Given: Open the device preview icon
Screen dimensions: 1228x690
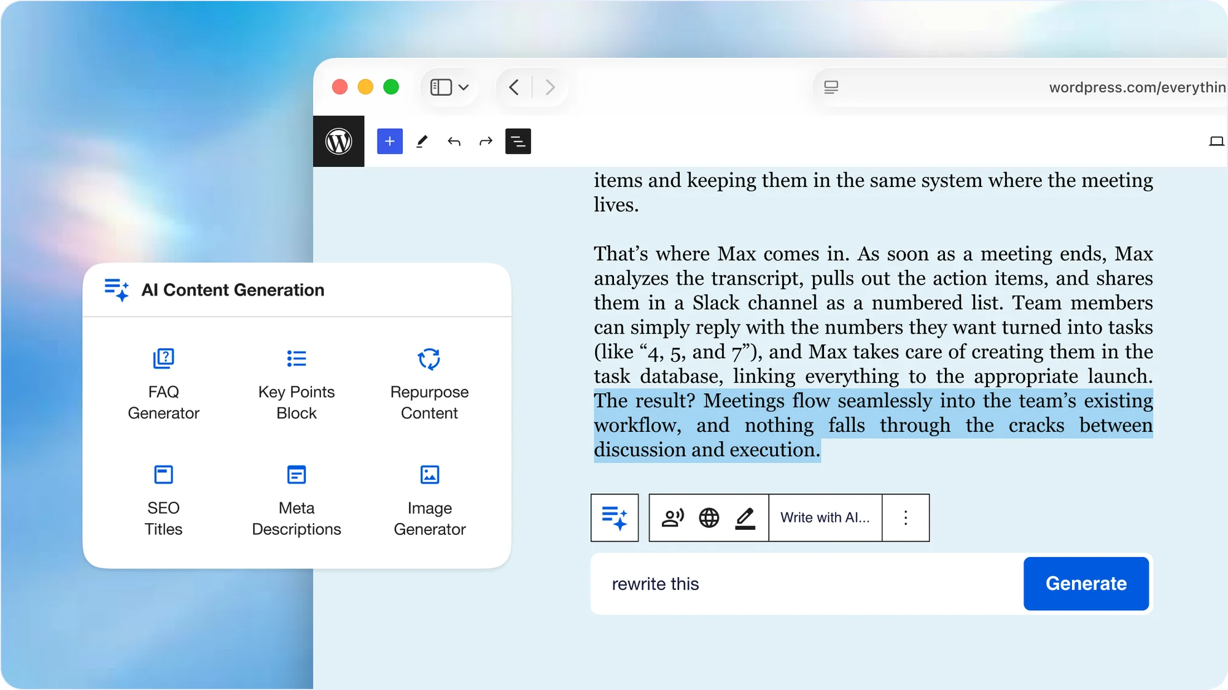Looking at the screenshot, I should point(1216,142).
